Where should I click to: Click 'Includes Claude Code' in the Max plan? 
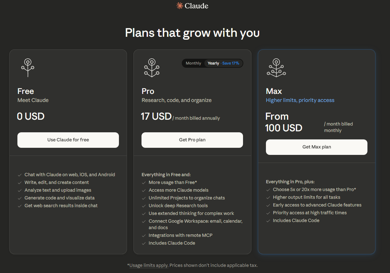[x=296, y=221]
